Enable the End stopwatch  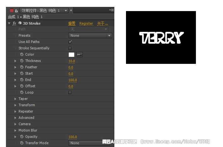pyautogui.click(x=22, y=80)
